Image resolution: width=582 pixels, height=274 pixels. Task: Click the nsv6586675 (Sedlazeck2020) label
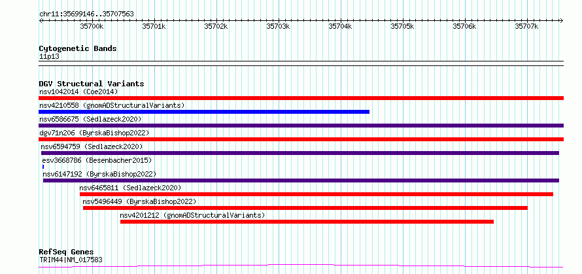point(90,119)
